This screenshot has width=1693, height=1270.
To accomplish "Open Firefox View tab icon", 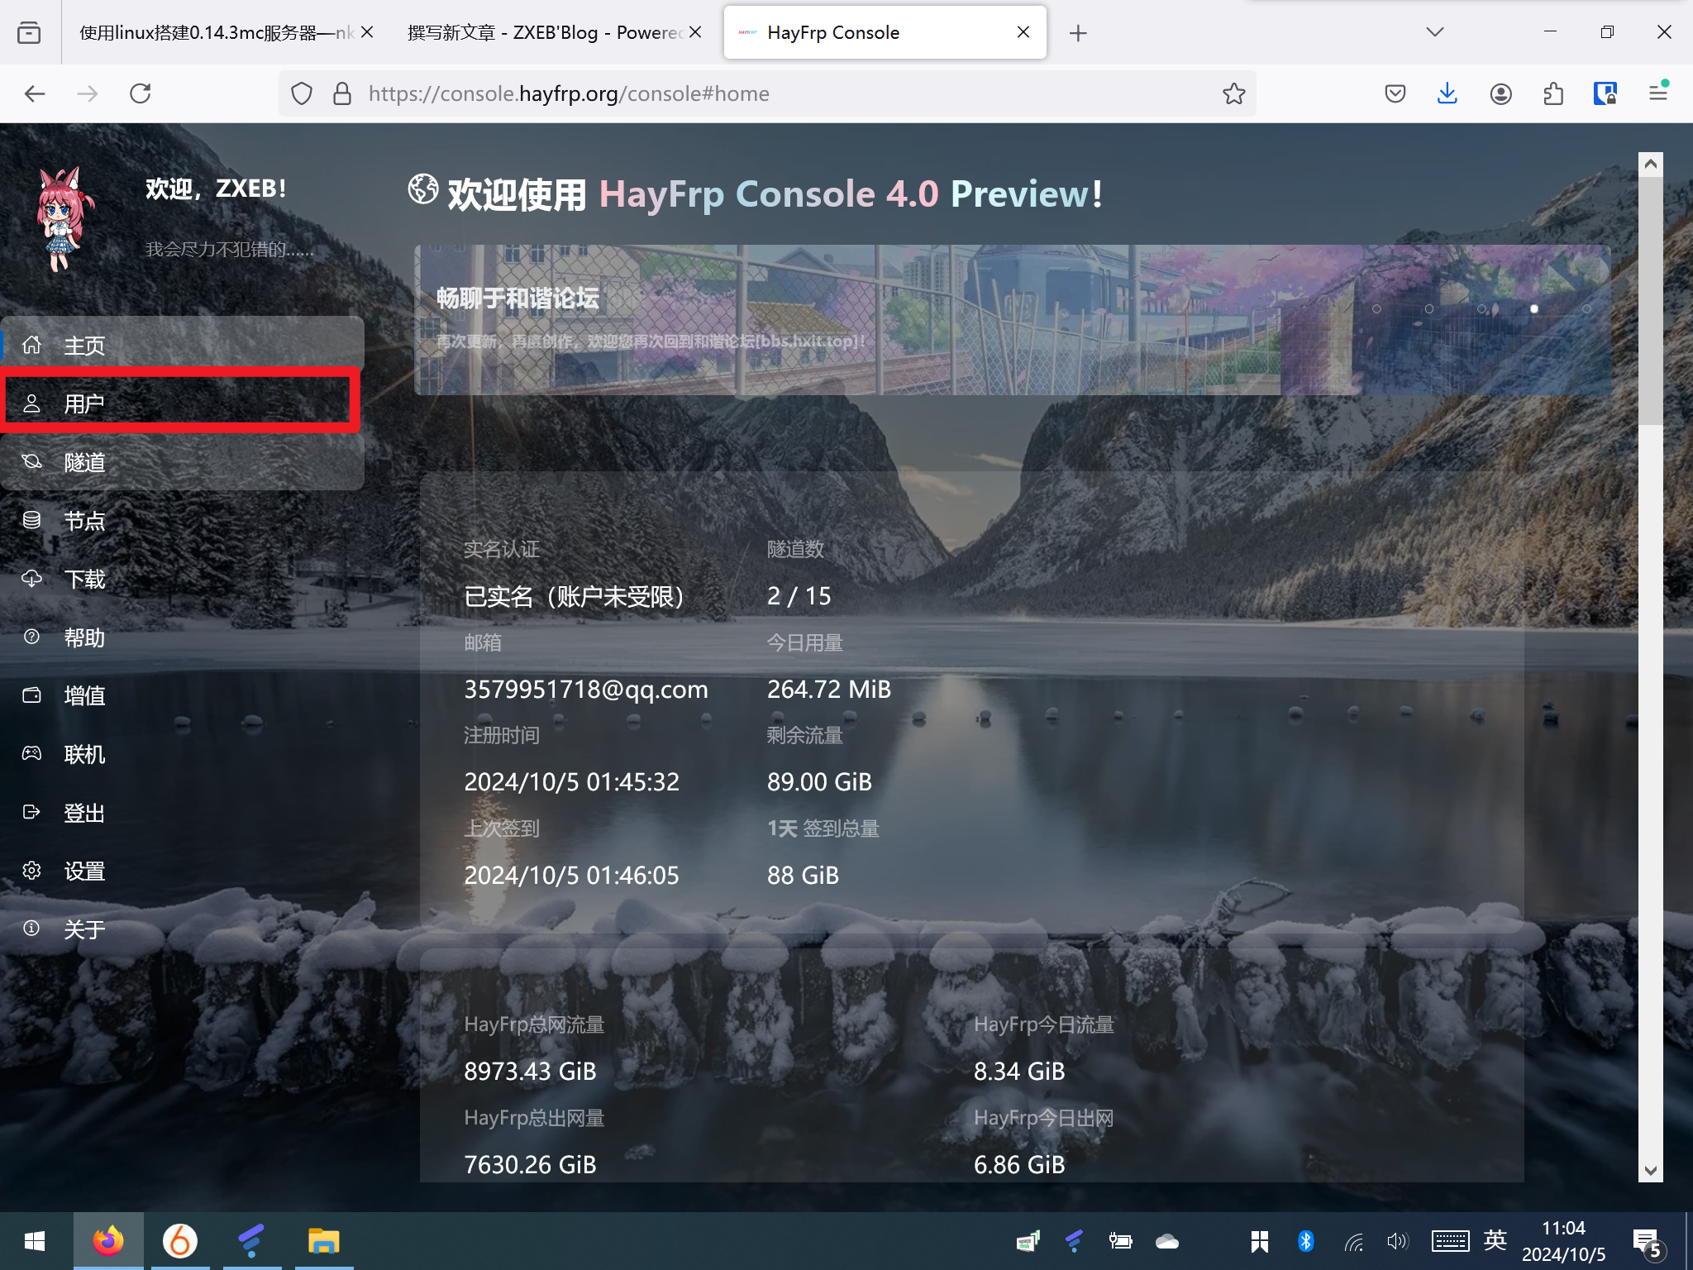I will pos(29,32).
